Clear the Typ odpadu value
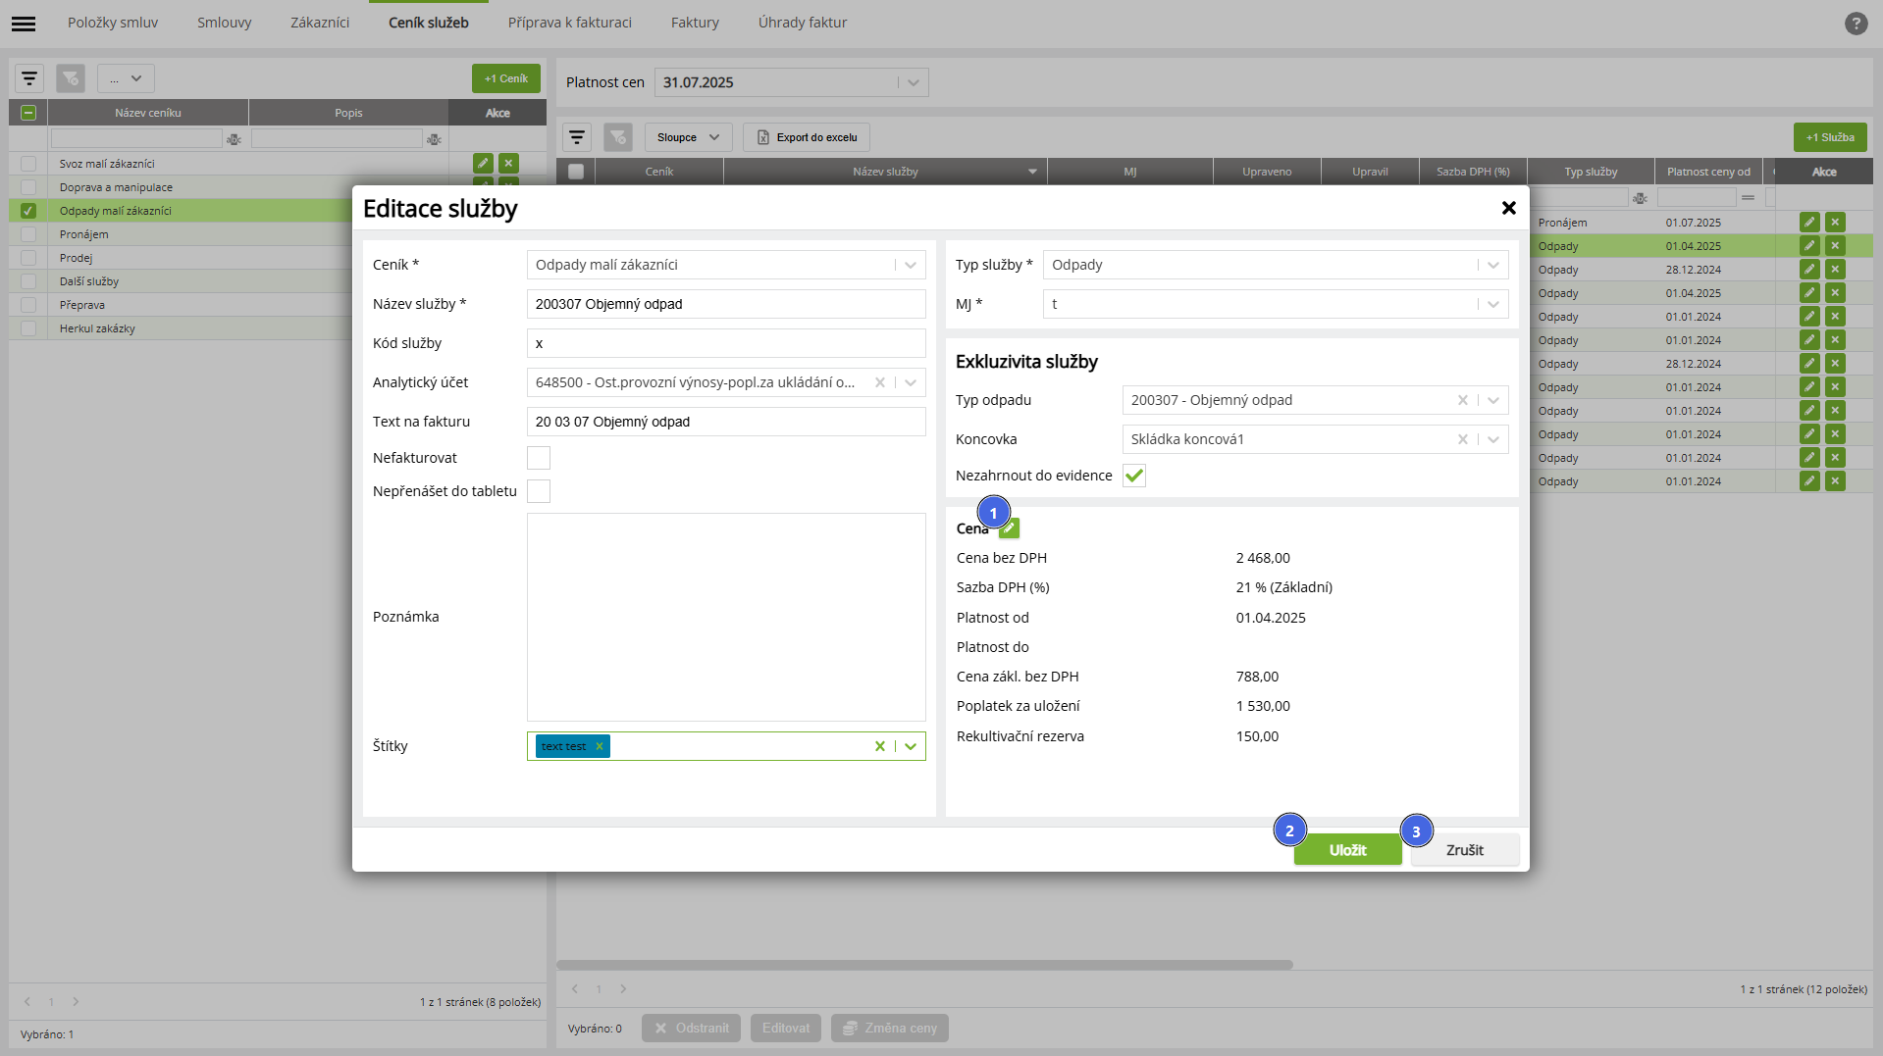 [x=1462, y=400]
